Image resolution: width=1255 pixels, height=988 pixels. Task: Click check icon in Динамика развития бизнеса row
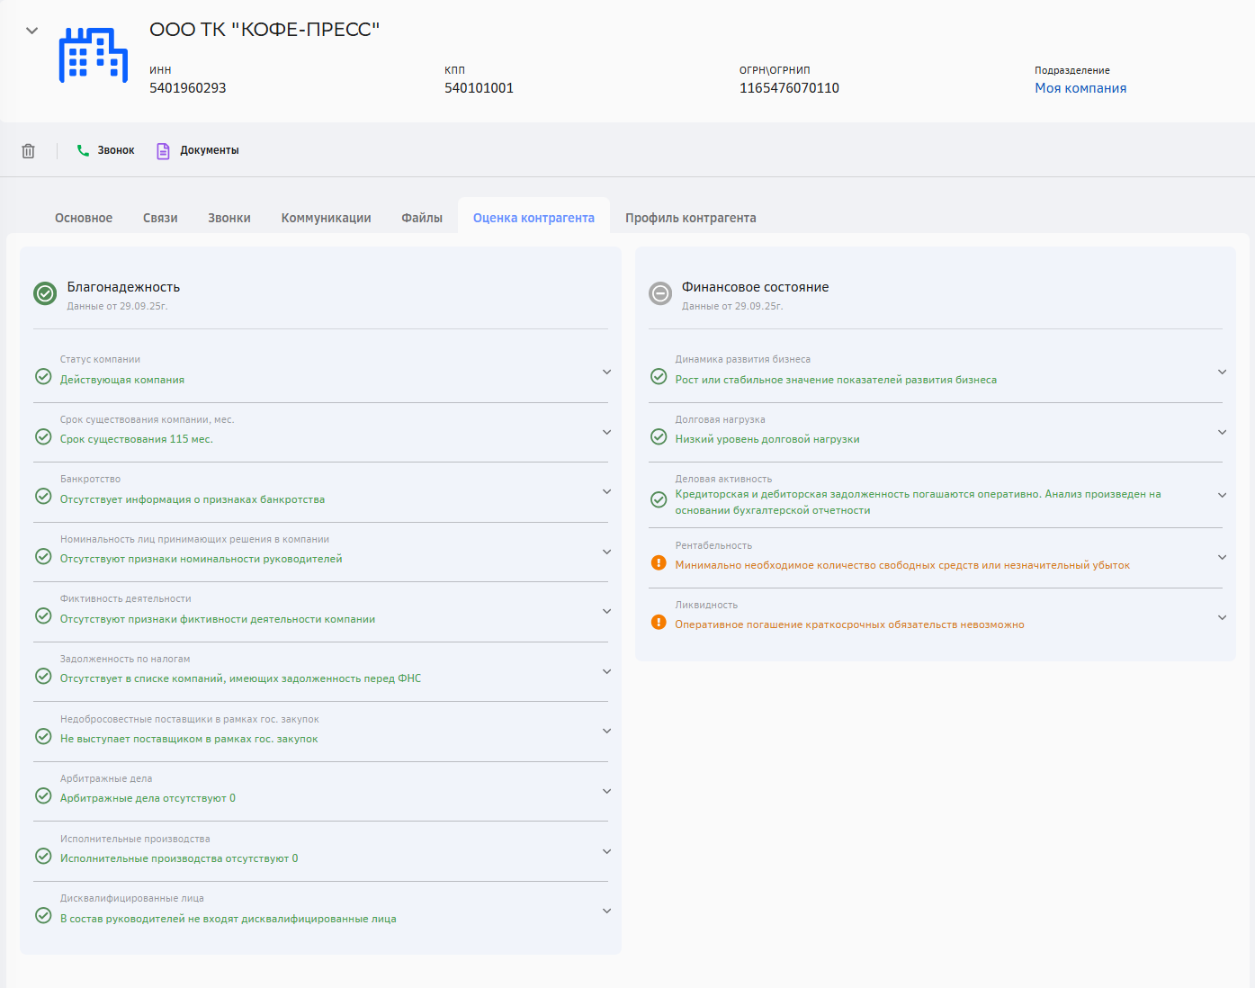coord(659,376)
